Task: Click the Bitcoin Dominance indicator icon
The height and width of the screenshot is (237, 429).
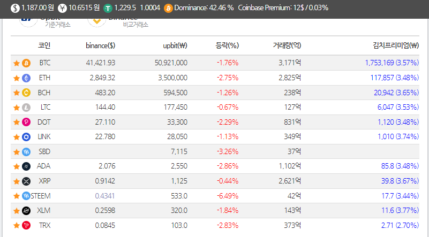Action: coord(168,8)
